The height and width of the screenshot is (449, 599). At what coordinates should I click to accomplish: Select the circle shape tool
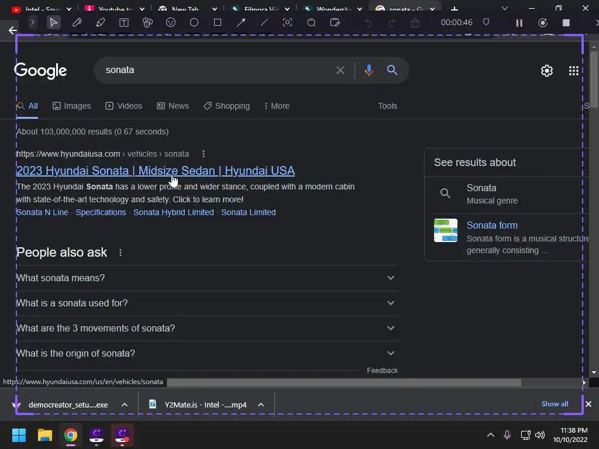194,23
